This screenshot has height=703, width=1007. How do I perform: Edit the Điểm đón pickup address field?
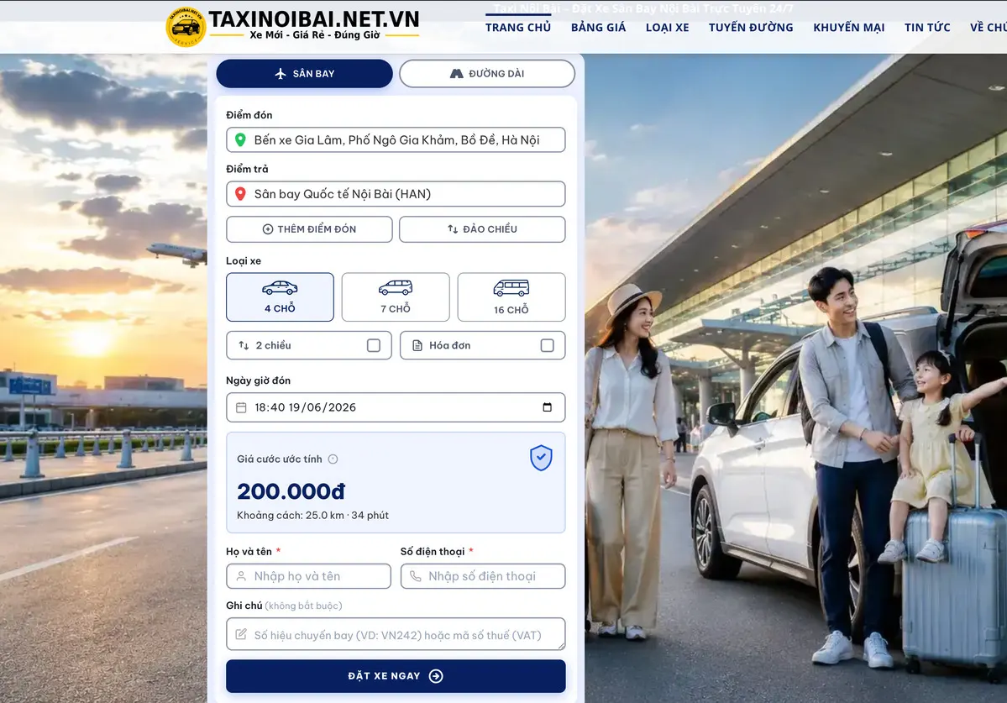tap(396, 140)
